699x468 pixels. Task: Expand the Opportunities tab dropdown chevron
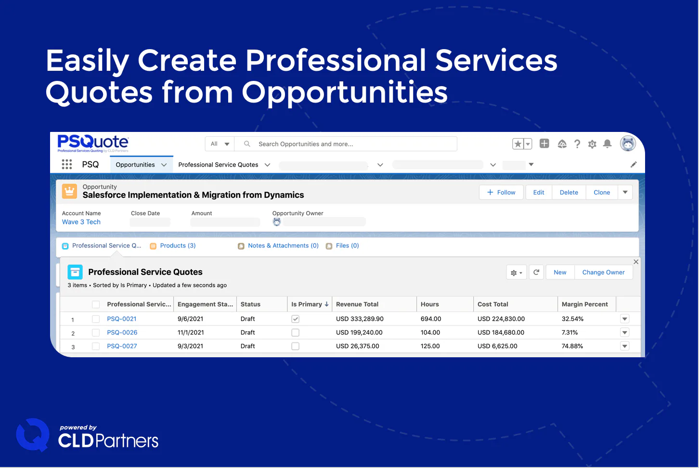click(x=164, y=165)
